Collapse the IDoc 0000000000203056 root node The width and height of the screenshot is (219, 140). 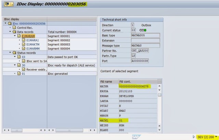[5, 23]
